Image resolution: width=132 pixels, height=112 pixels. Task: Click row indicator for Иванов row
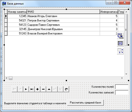click(x=6, y=16)
